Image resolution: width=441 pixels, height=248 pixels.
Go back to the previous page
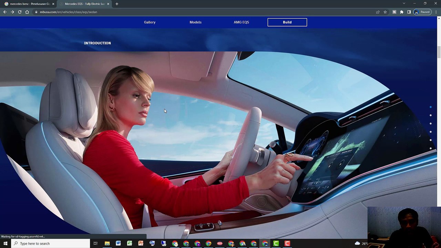point(5,12)
